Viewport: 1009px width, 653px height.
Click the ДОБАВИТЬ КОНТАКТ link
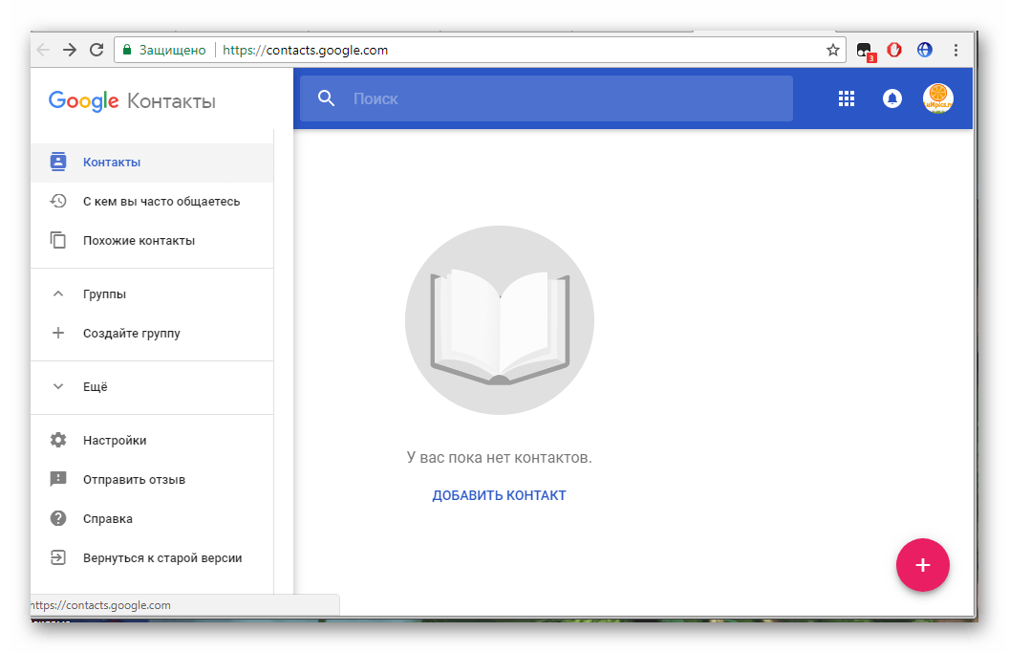point(499,495)
